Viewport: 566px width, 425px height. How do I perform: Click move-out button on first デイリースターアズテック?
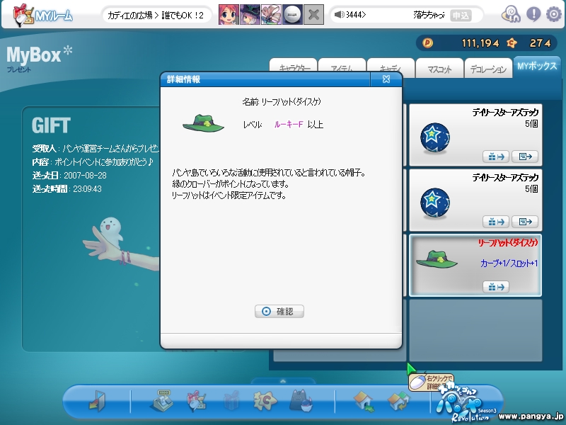tap(525, 157)
